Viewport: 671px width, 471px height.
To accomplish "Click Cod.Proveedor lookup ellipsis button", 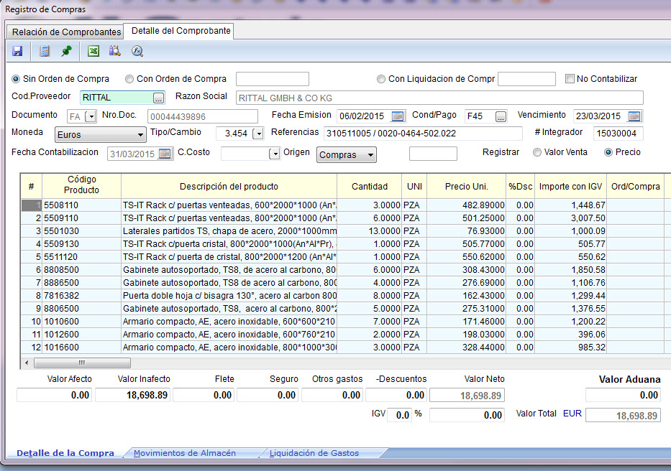I will pyautogui.click(x=159, y=98).
